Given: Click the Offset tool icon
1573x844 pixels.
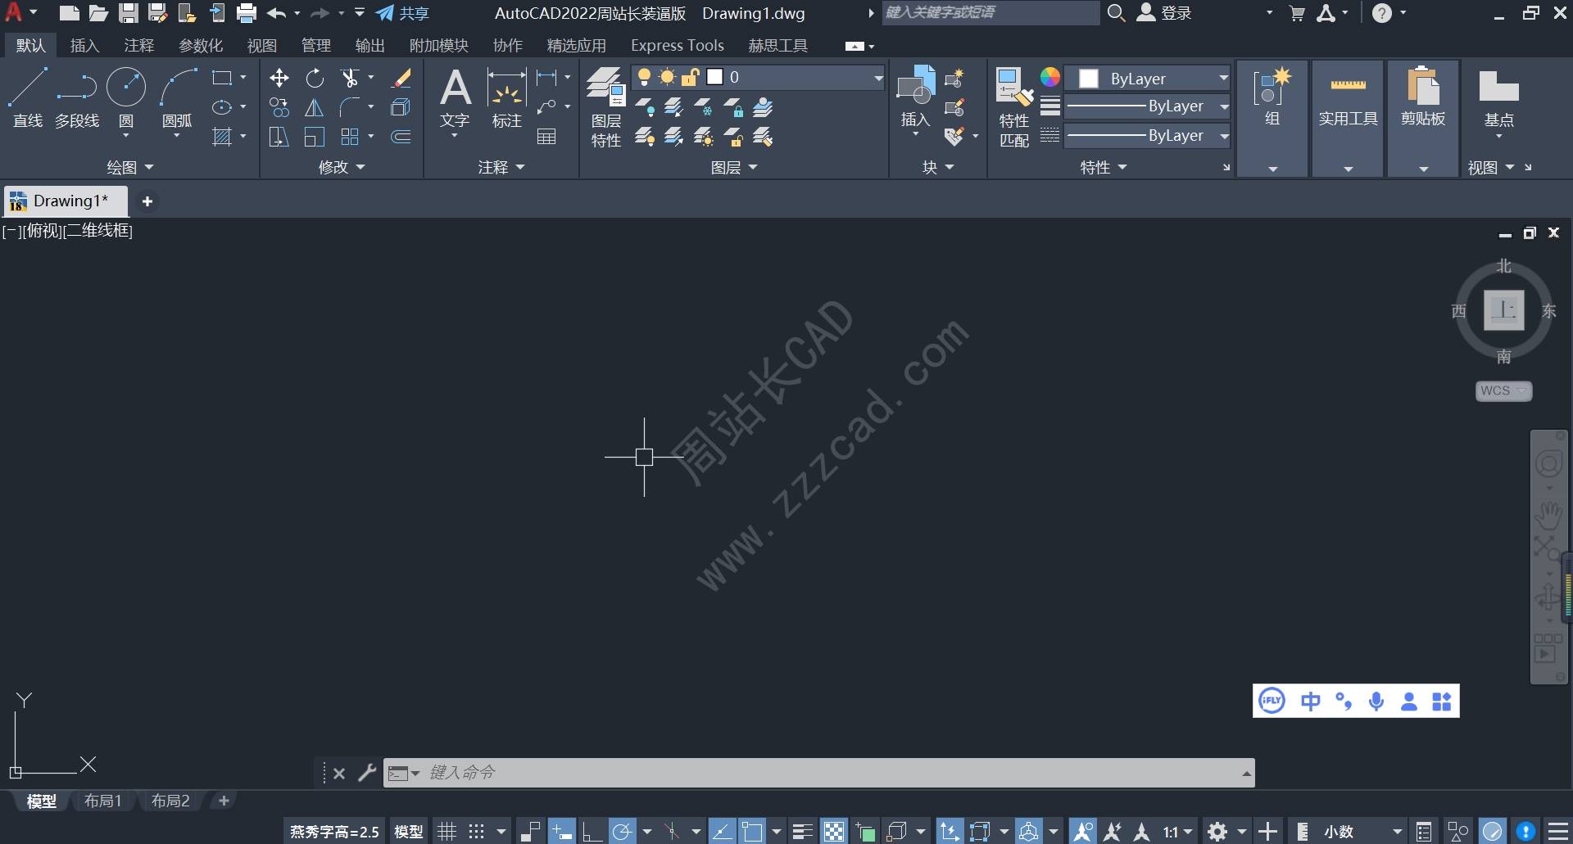Looking at the screenshot, I should point(401,137).
